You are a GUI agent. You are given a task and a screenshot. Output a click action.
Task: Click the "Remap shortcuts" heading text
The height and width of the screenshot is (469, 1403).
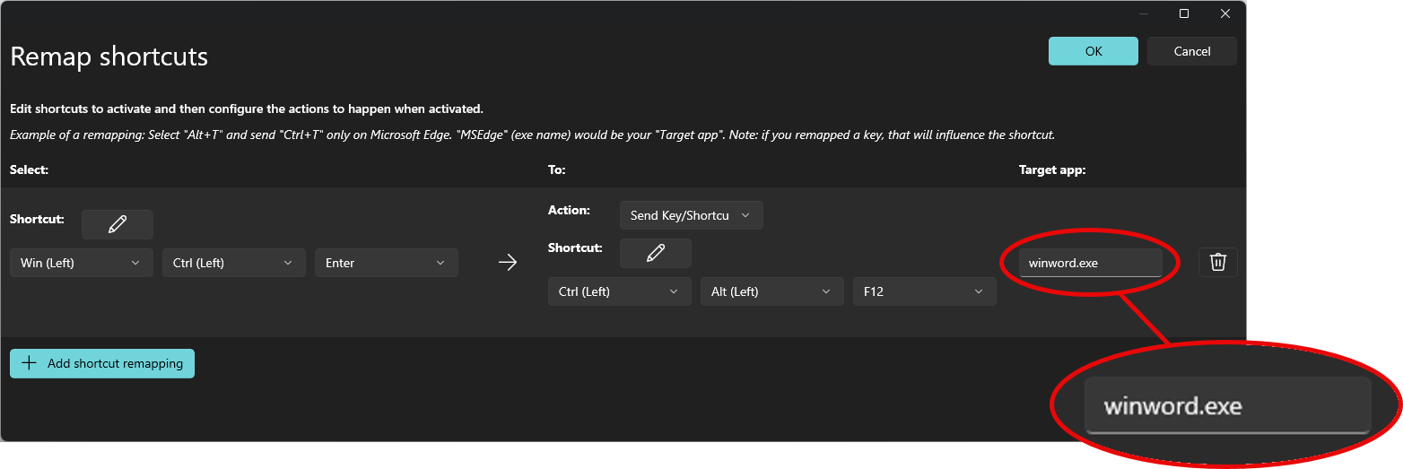pyautogui.click(x=109, y=56)
